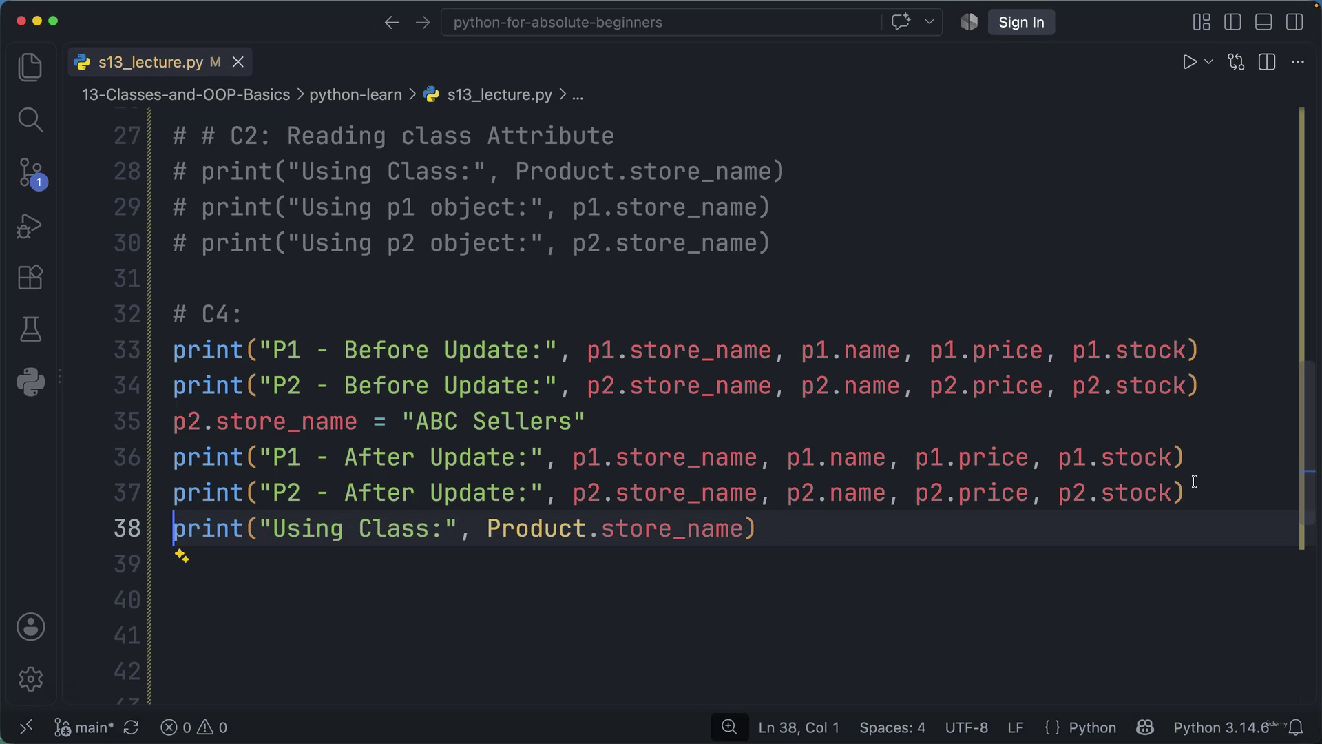This screenshot has height=744, width=1322.
Task: Close the s13_lecture.py tab
Action: pyautogui.click(x=238, y=62)
